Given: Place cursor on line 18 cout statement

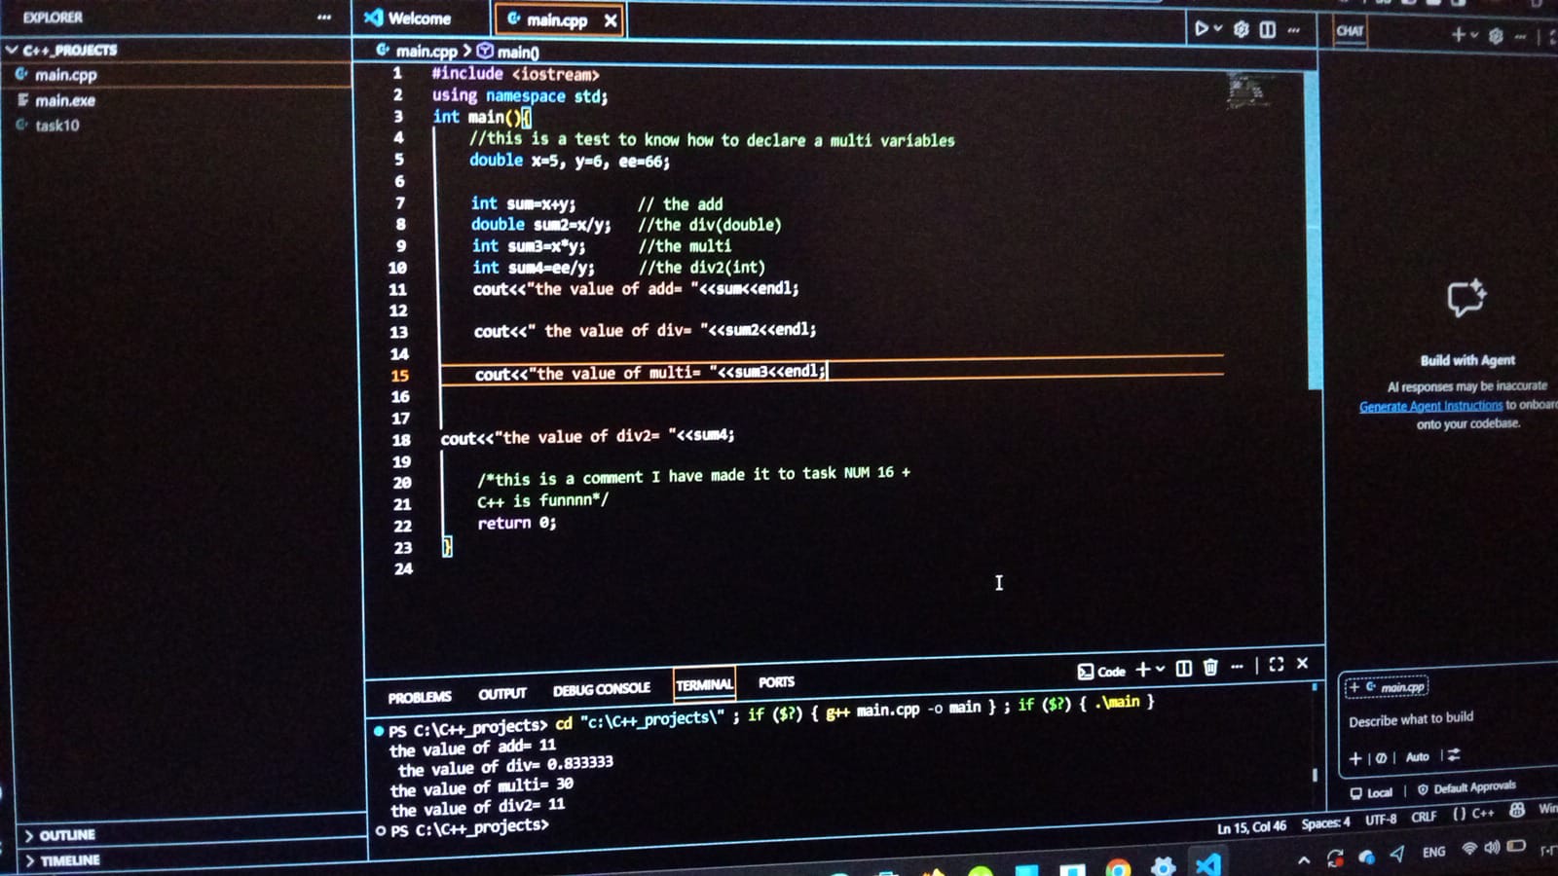Looking at the screenshot, I should 587,437.
